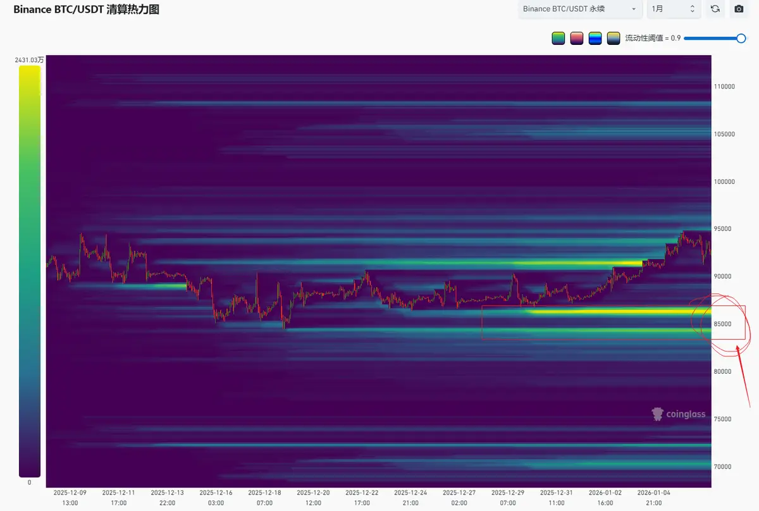Click the 2026-01-04 21:00 time label
759x511 pixels.
point(654,497)
